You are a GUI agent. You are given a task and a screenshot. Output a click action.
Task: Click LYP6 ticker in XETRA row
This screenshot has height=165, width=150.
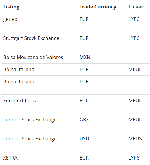(134, 158)
